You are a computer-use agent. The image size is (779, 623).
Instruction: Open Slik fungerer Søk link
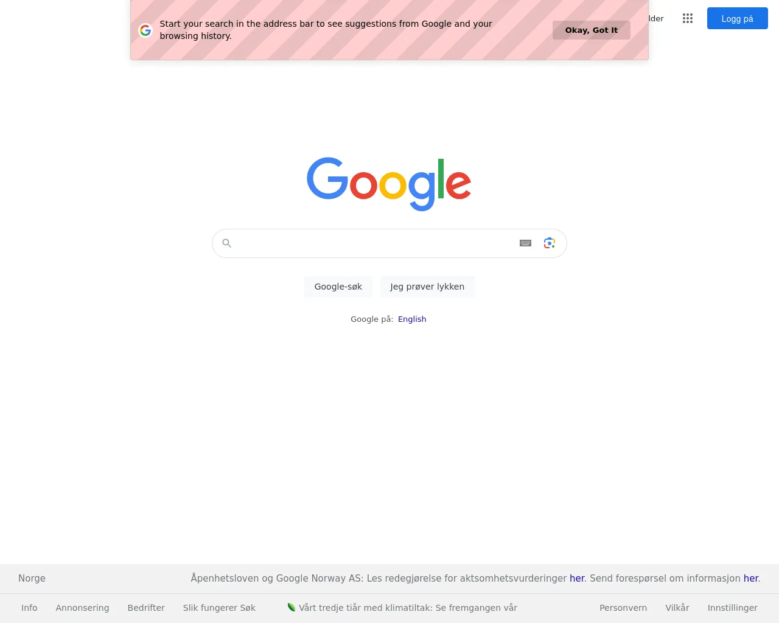tap(219, 608)
